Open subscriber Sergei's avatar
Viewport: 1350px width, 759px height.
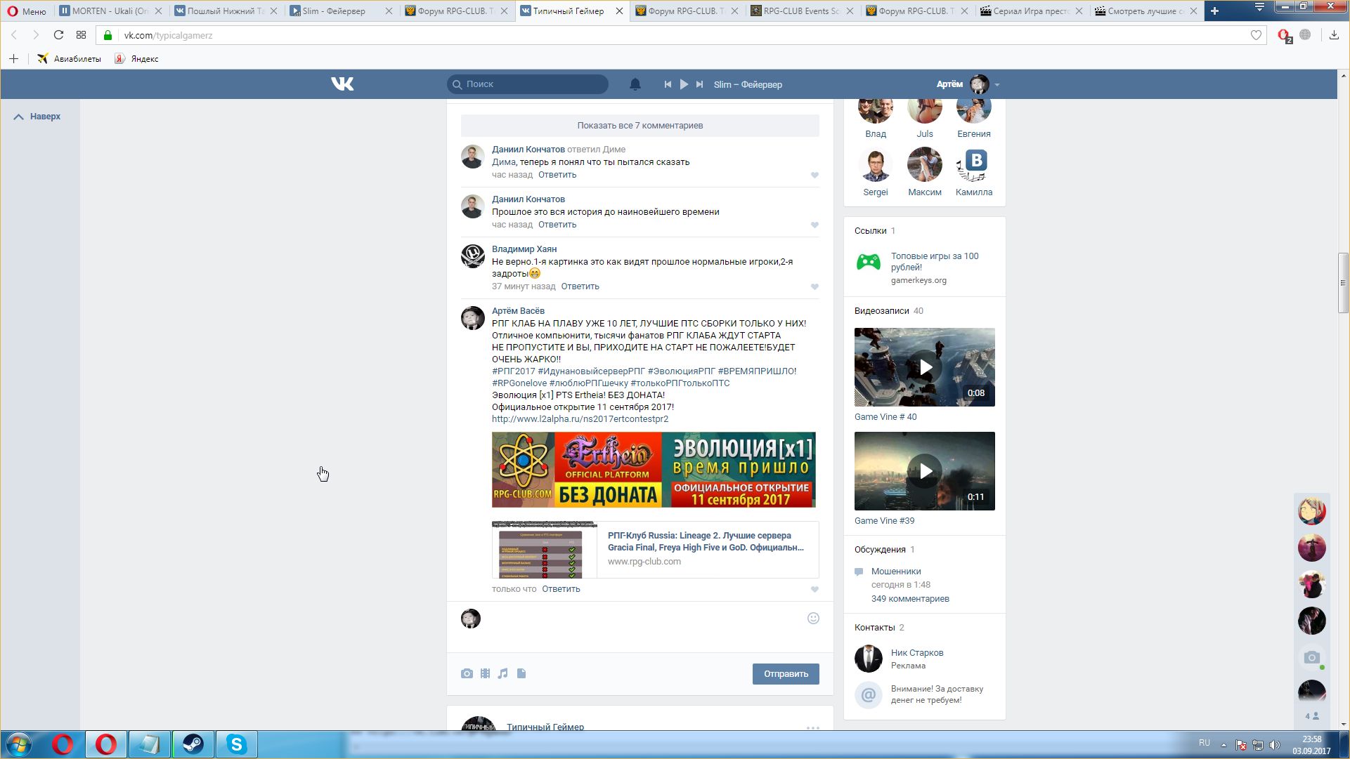876,165
